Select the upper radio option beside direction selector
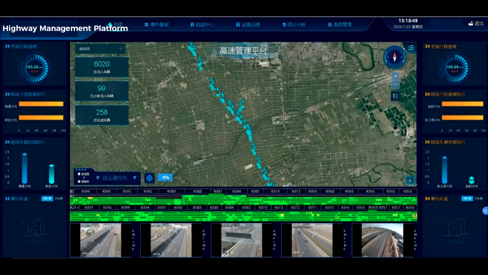The image size is (488, 275). 79,174
